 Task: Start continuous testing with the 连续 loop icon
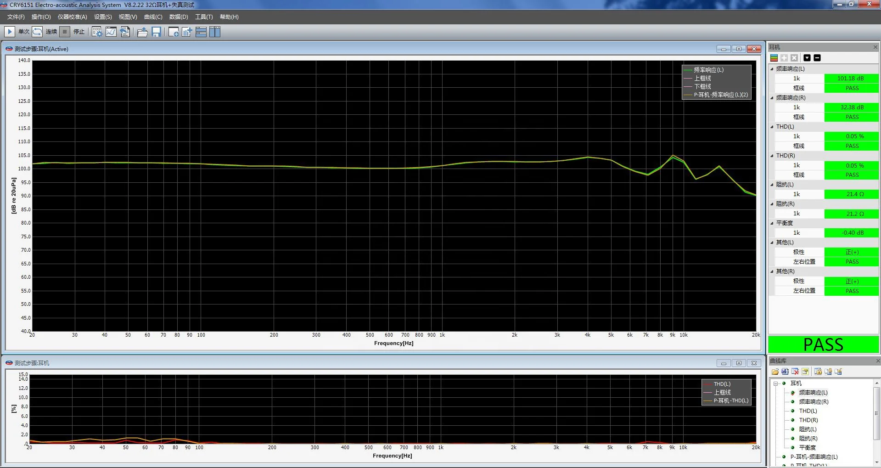tap(37, 32)
